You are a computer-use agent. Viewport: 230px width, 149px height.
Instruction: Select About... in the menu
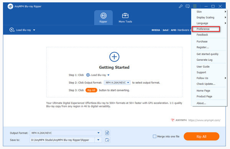(209, 103)
